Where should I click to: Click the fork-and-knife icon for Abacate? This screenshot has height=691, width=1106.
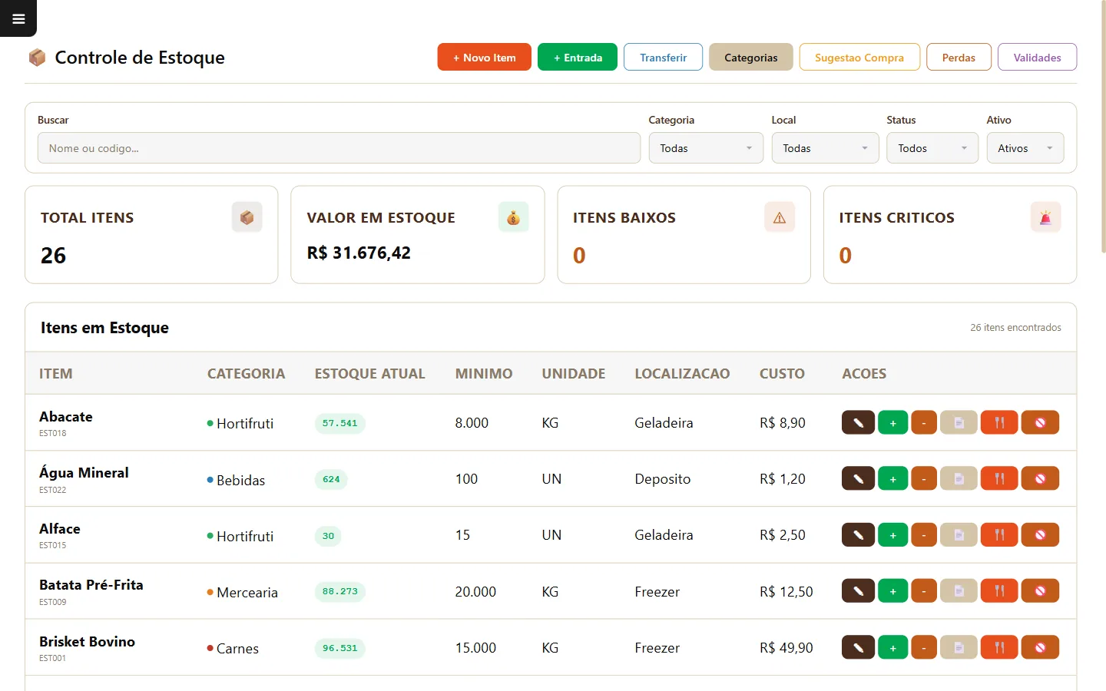click(999, 422)
